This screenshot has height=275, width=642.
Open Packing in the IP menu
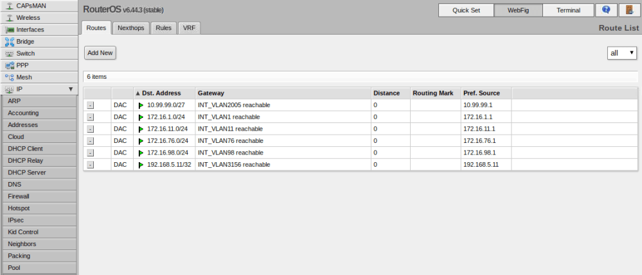[39, 256]
